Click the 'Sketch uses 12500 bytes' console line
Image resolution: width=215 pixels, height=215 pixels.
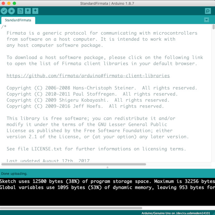coord(107,181)
